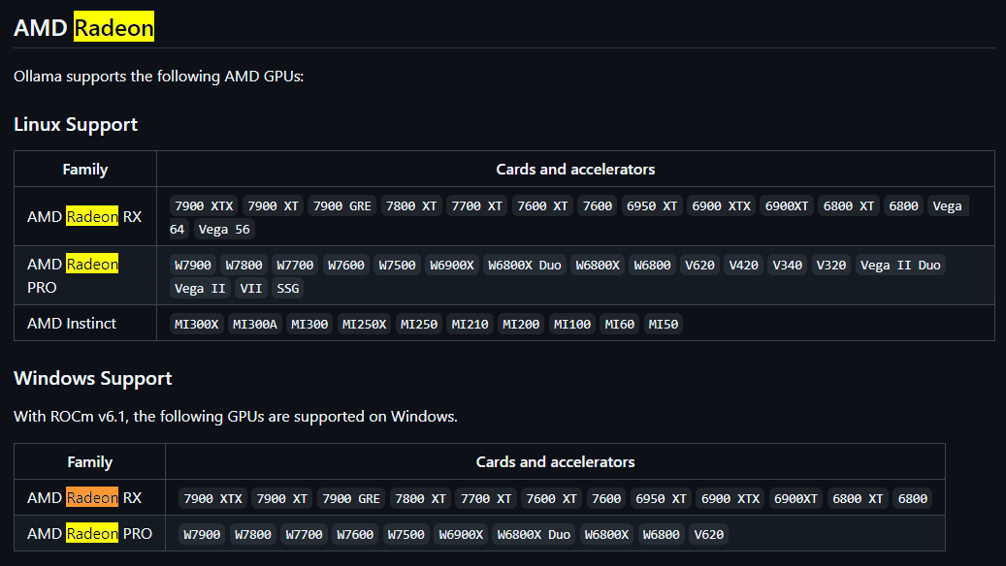Image resolution: width=1006 pixels, height=566 pixels.
Task: Click the SSG badge in Radeon PRO row
Action: (x=288, y=287)
